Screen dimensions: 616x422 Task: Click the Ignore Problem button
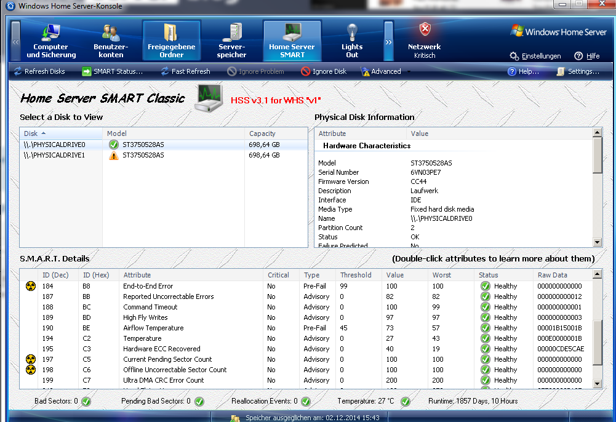click(256, 71)
